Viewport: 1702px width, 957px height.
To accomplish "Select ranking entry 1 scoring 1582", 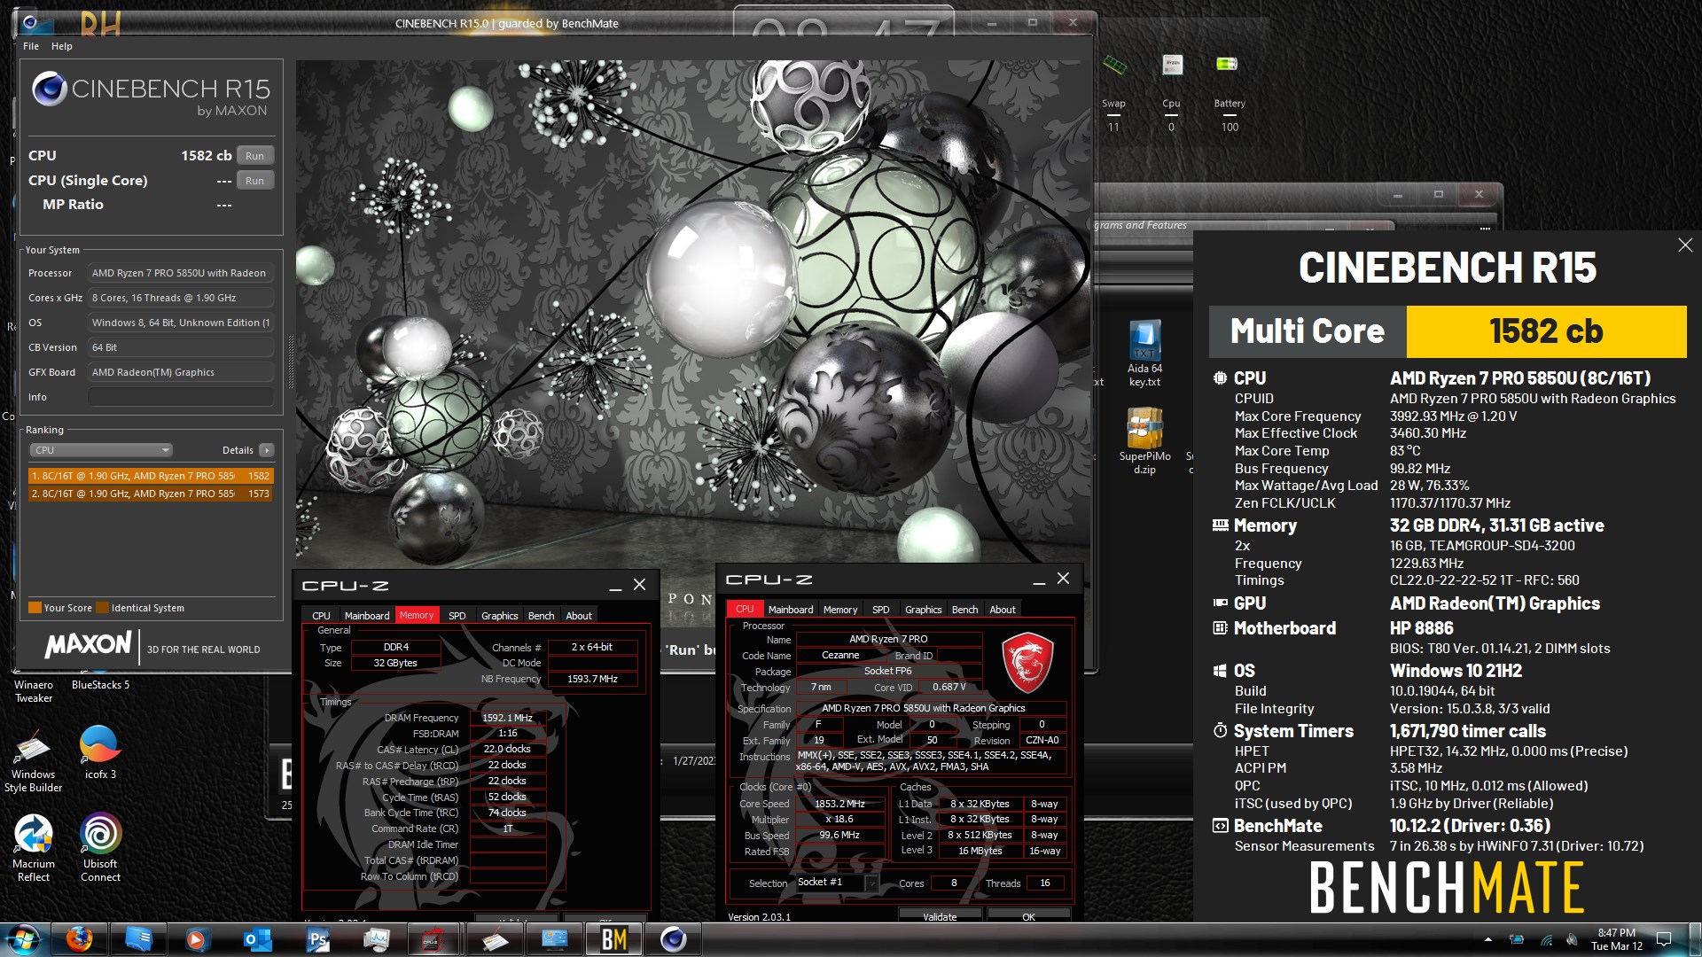I will (151, 476).
